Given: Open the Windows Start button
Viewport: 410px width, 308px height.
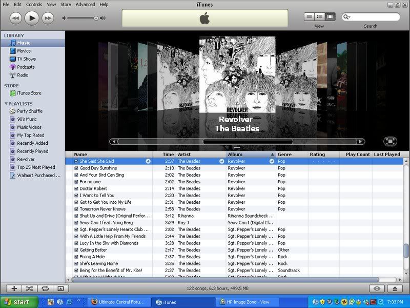Looking at the screenshot, I should (18, 302).
